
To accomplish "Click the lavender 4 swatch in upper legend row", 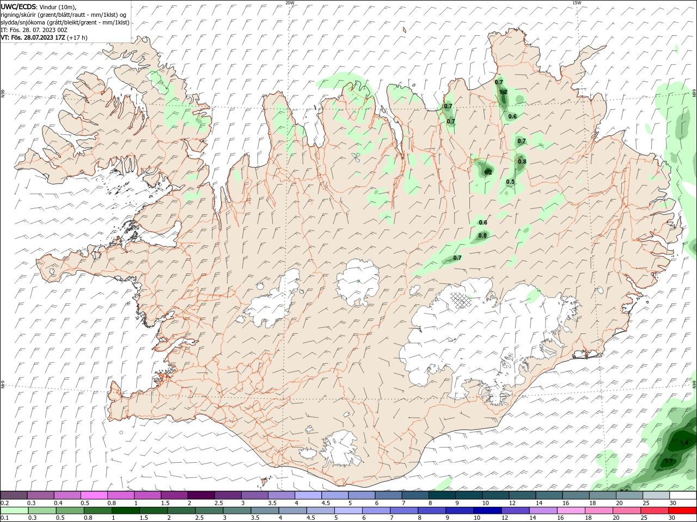I will tap(308, 495).
